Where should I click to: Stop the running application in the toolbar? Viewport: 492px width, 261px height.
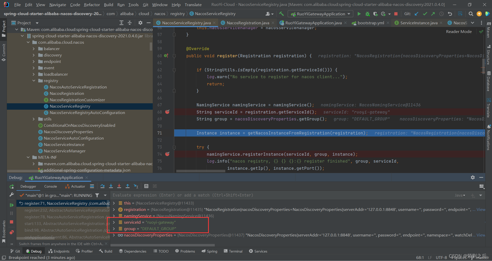pyautogui.click(x=396, y=14)
